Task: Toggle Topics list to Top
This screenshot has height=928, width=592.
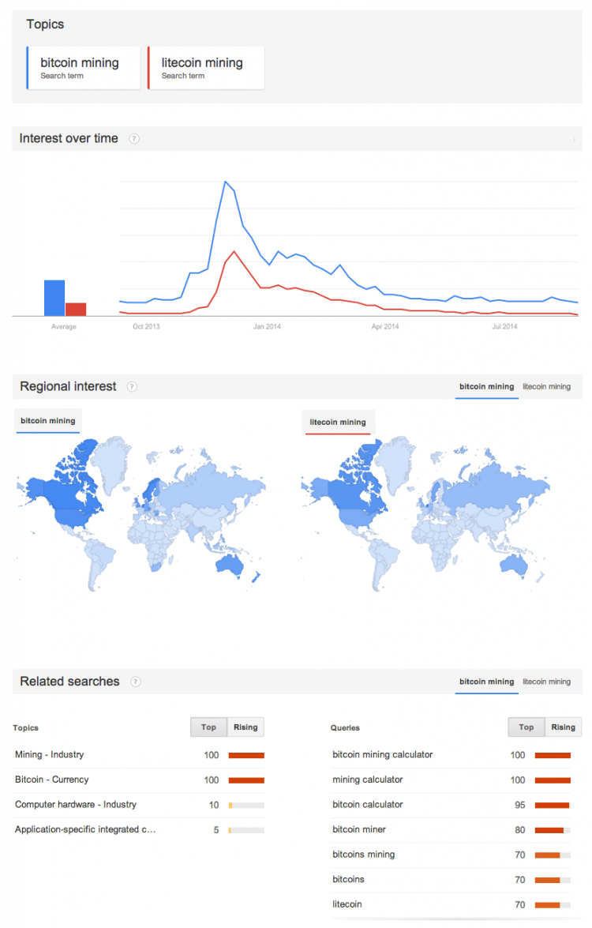Action: pyautogui.click(x=208, y=727)
